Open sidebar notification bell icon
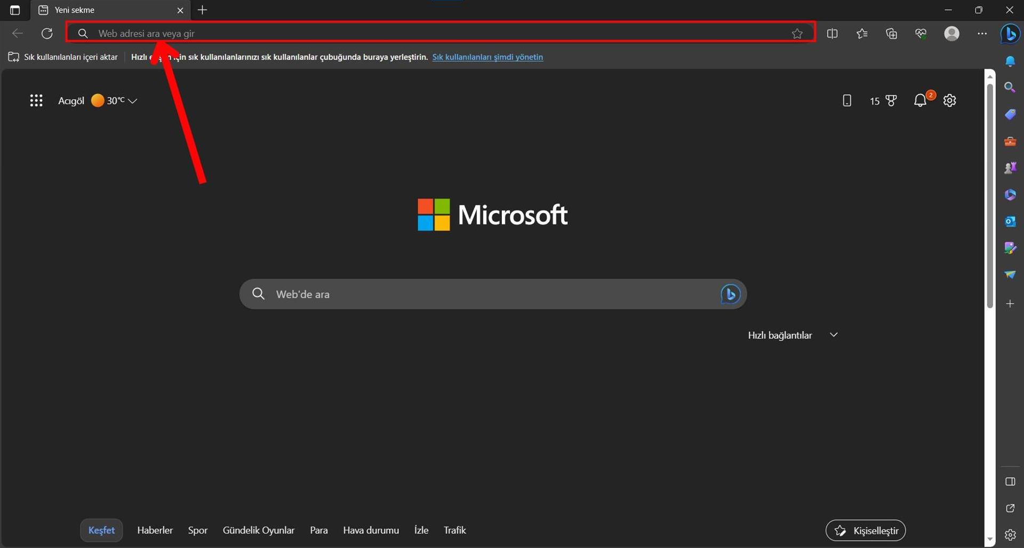Viewport: 1024px width, 548px height. click(x=1010, y=61)
